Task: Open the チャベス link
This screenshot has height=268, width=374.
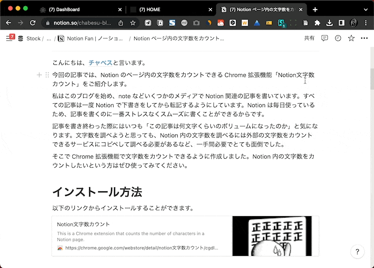Action: coord(101,63)
